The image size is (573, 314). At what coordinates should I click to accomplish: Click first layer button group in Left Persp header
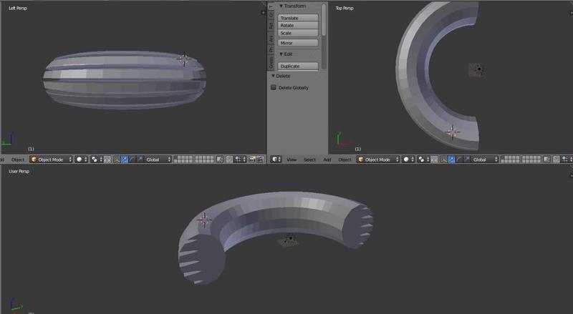183,160
